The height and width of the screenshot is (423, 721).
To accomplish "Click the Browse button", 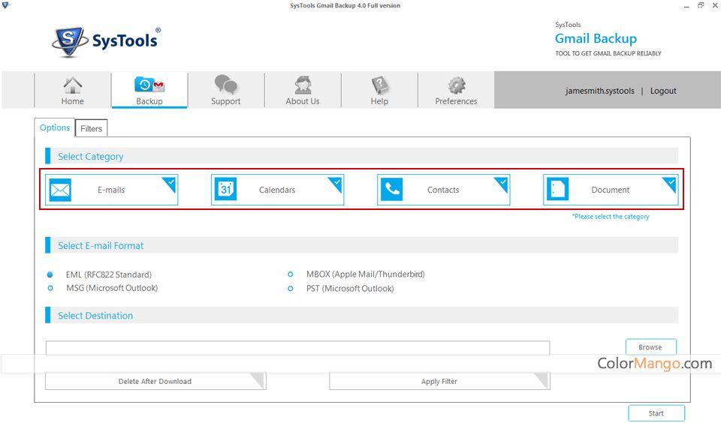I will click(x=650, y=347).
